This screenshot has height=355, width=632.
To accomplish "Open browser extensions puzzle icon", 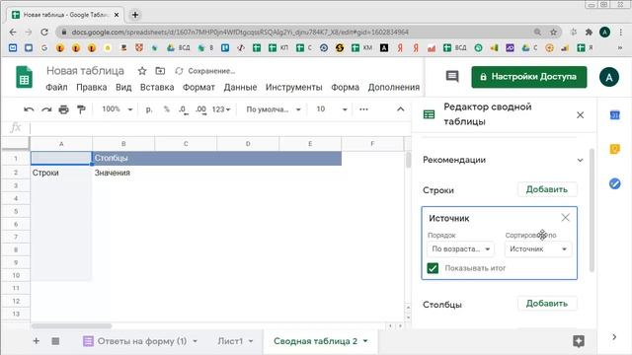I will (x=589, y=32).
